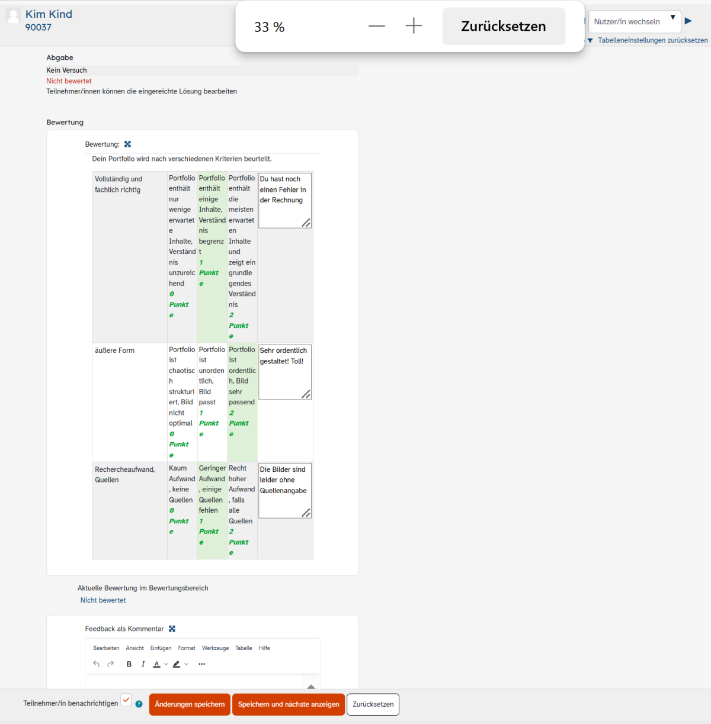Toggle bold formatting in the feedback editor
711x724 pixels.
pyautogui.click(x=129, y=664)
